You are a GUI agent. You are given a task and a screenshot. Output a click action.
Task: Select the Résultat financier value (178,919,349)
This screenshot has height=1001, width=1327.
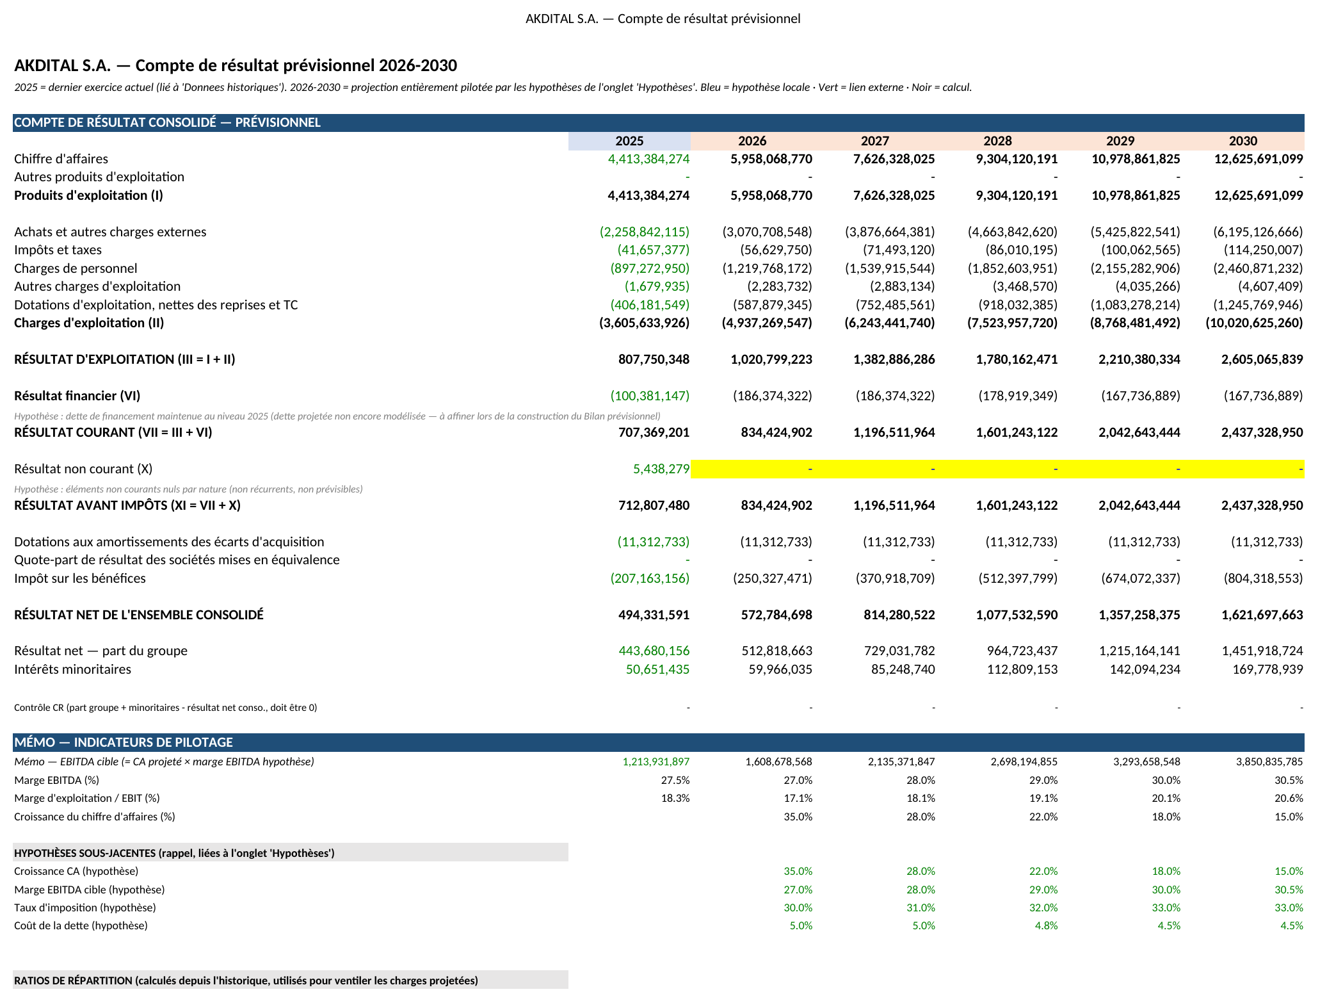click(1018, 396)
